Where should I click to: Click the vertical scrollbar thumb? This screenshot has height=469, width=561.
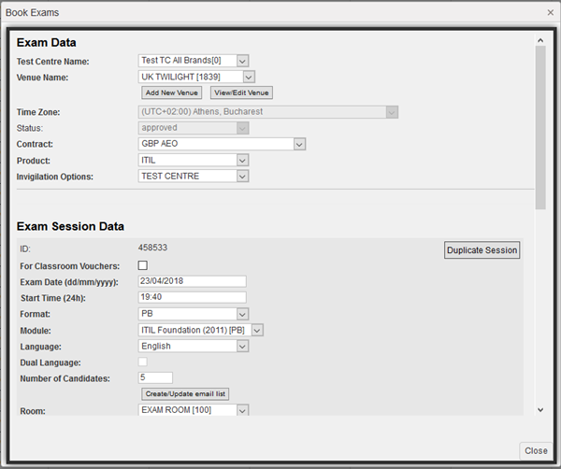coord(540,128)
